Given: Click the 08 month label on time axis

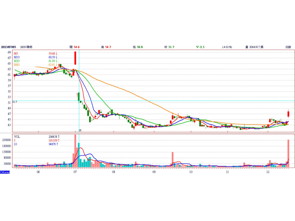Looking at the screenshot, I should [x=114, y=172].
